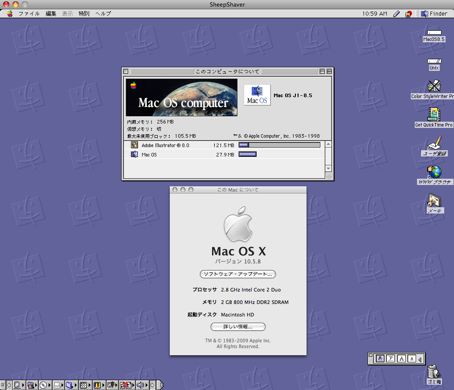
Task: Select the Color StyleWriter printer desktop icon
Action: pos(434,86)
